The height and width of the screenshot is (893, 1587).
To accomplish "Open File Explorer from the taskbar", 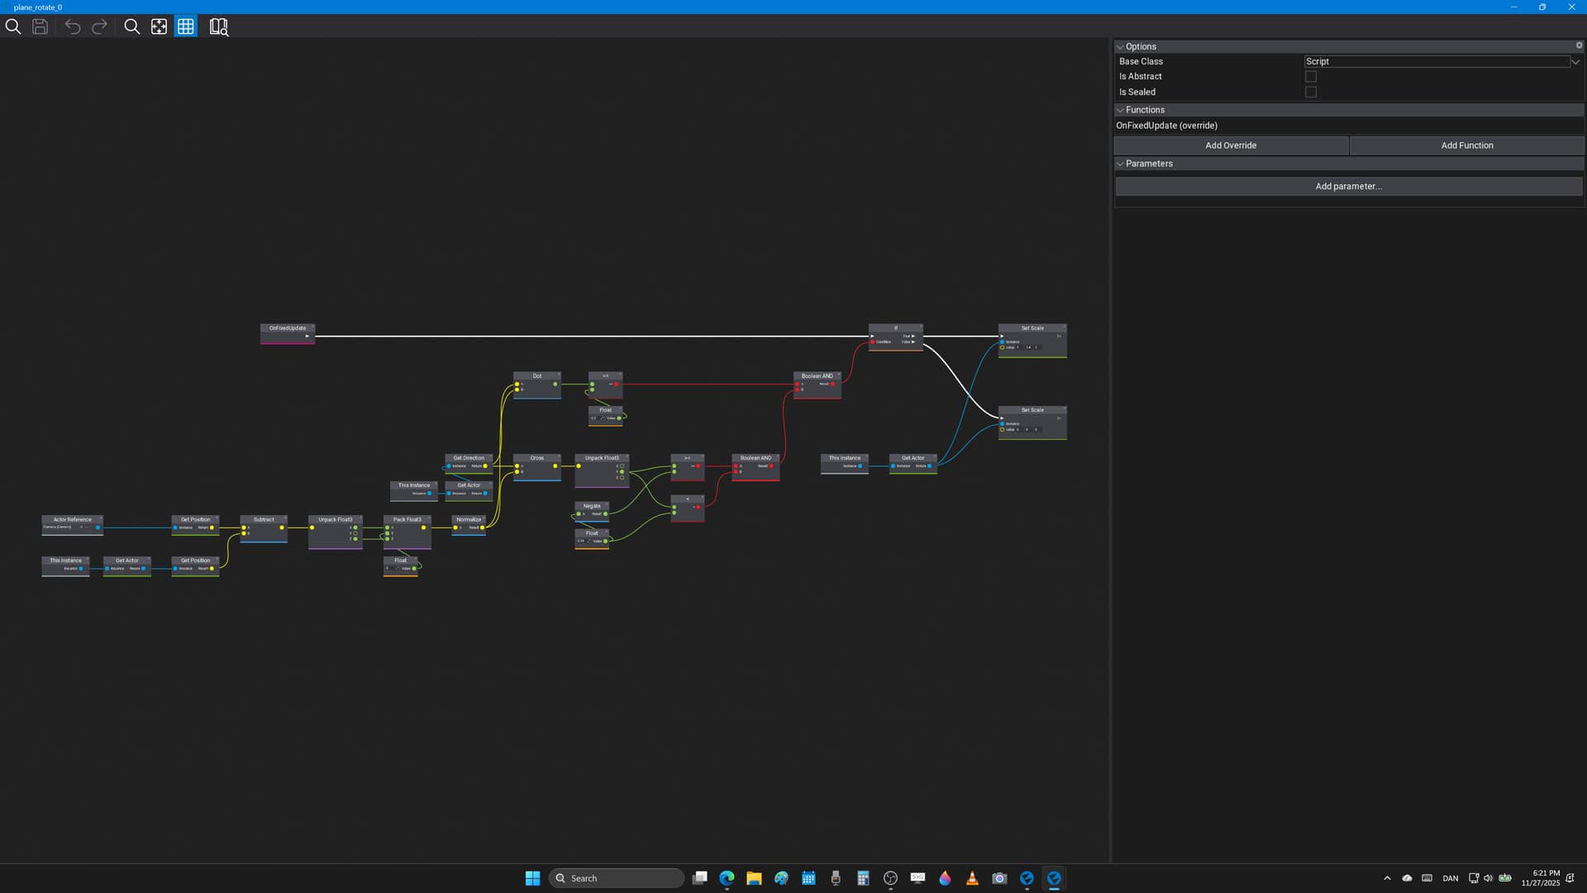I will click(753, 878).
